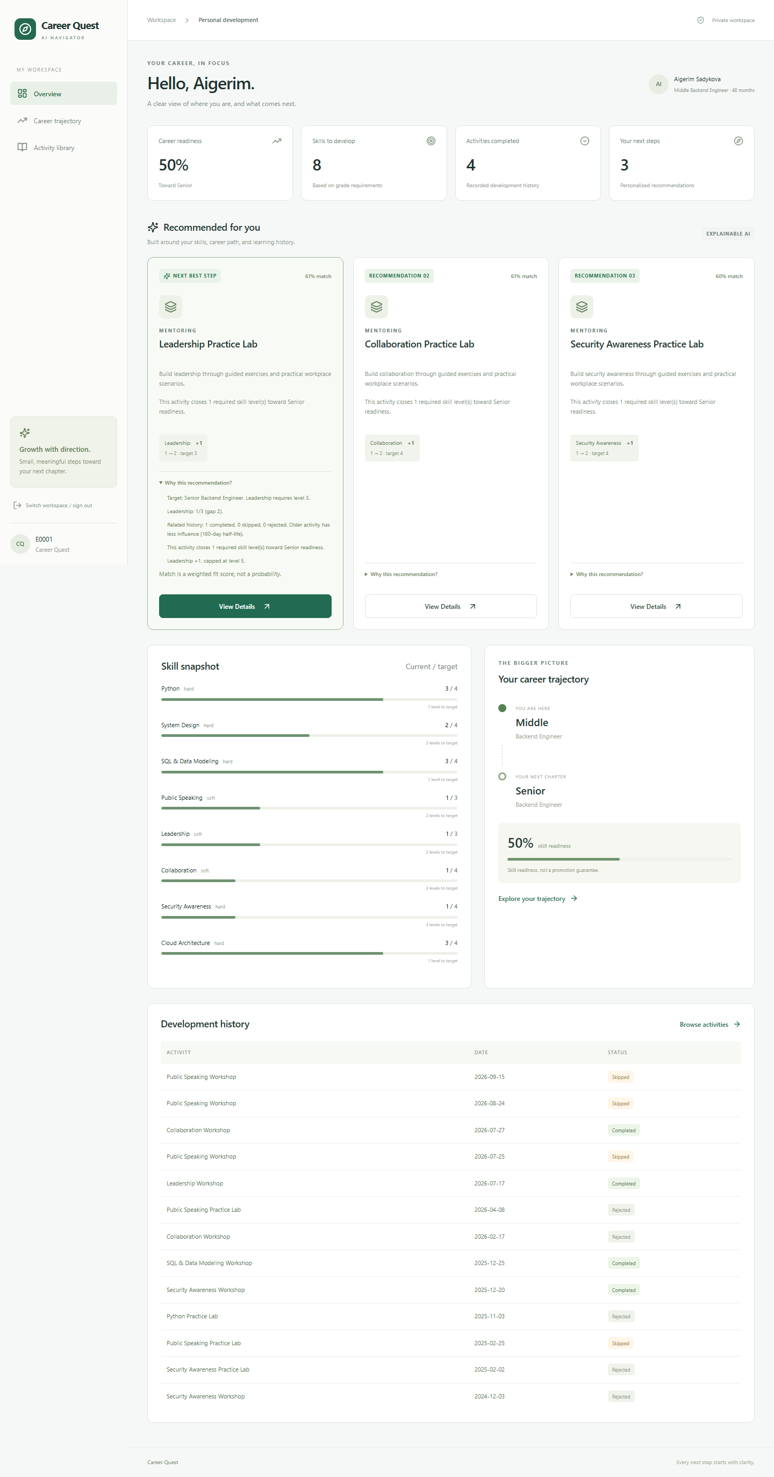
Task: Click the sign out arrow icon
Action: pyautogui.click(x=17, y=505)
